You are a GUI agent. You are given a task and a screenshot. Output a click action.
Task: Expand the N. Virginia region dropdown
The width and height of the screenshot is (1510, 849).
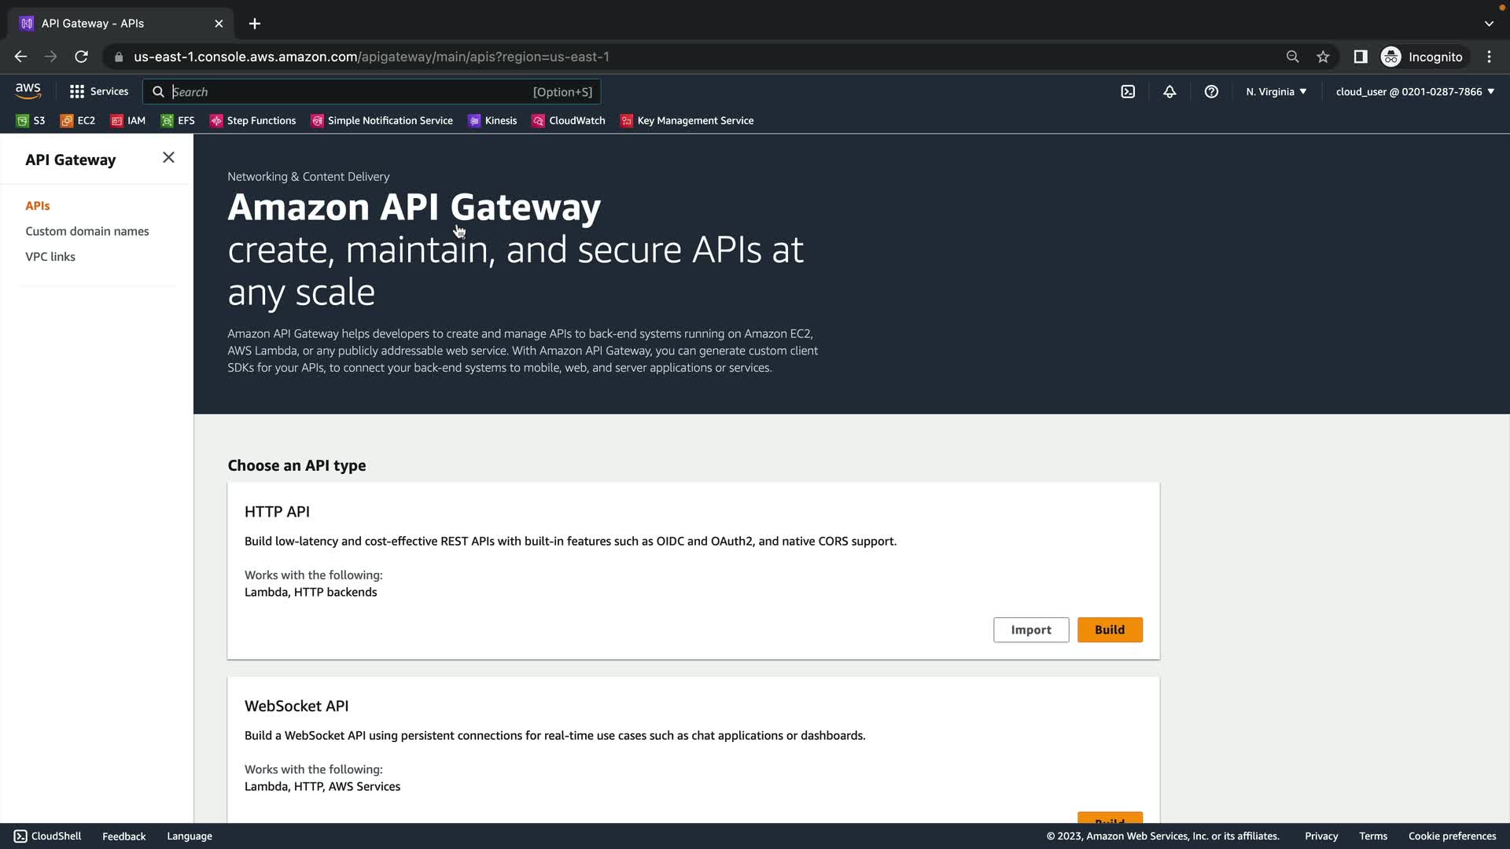coord(1276,92)
